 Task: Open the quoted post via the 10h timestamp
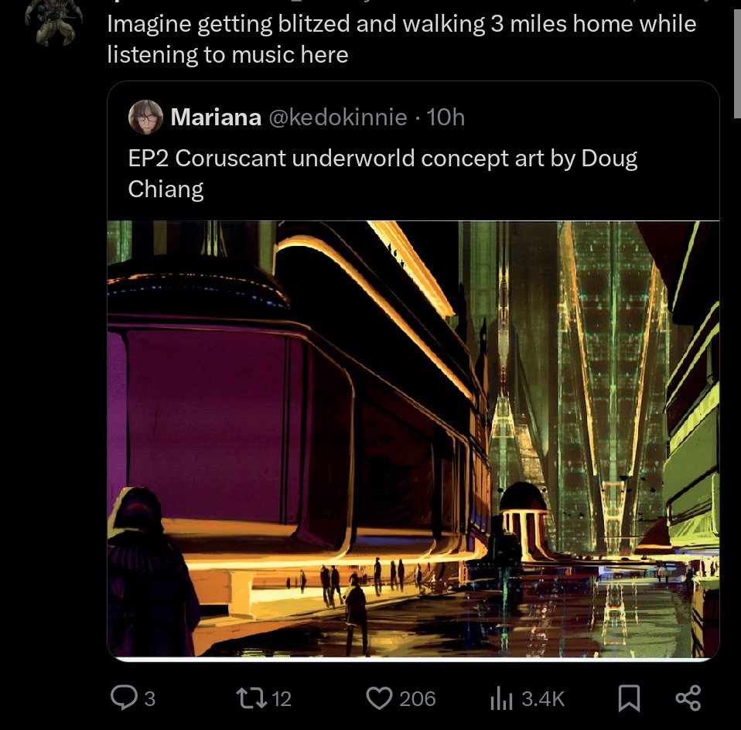pyautogui.click(x=446, y=118)
